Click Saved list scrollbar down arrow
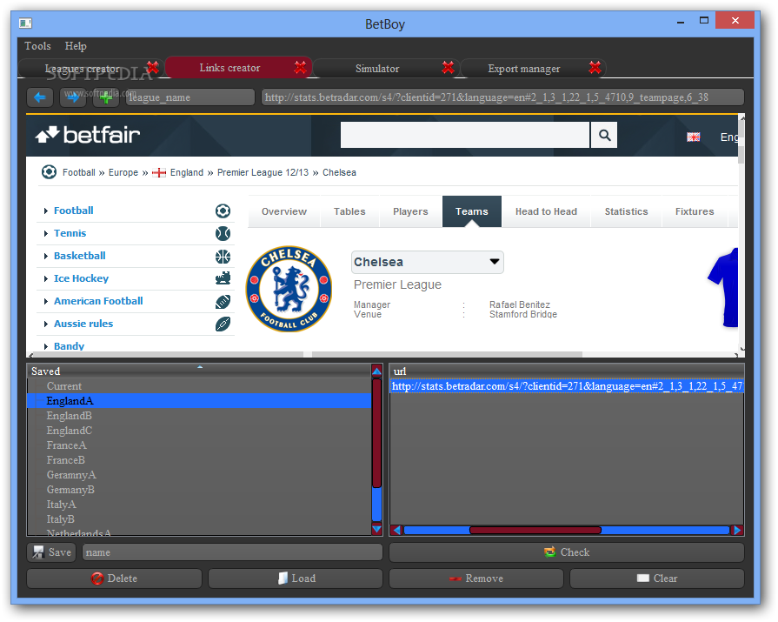Viewport: 778px width, 622px height. coord(376,529)
